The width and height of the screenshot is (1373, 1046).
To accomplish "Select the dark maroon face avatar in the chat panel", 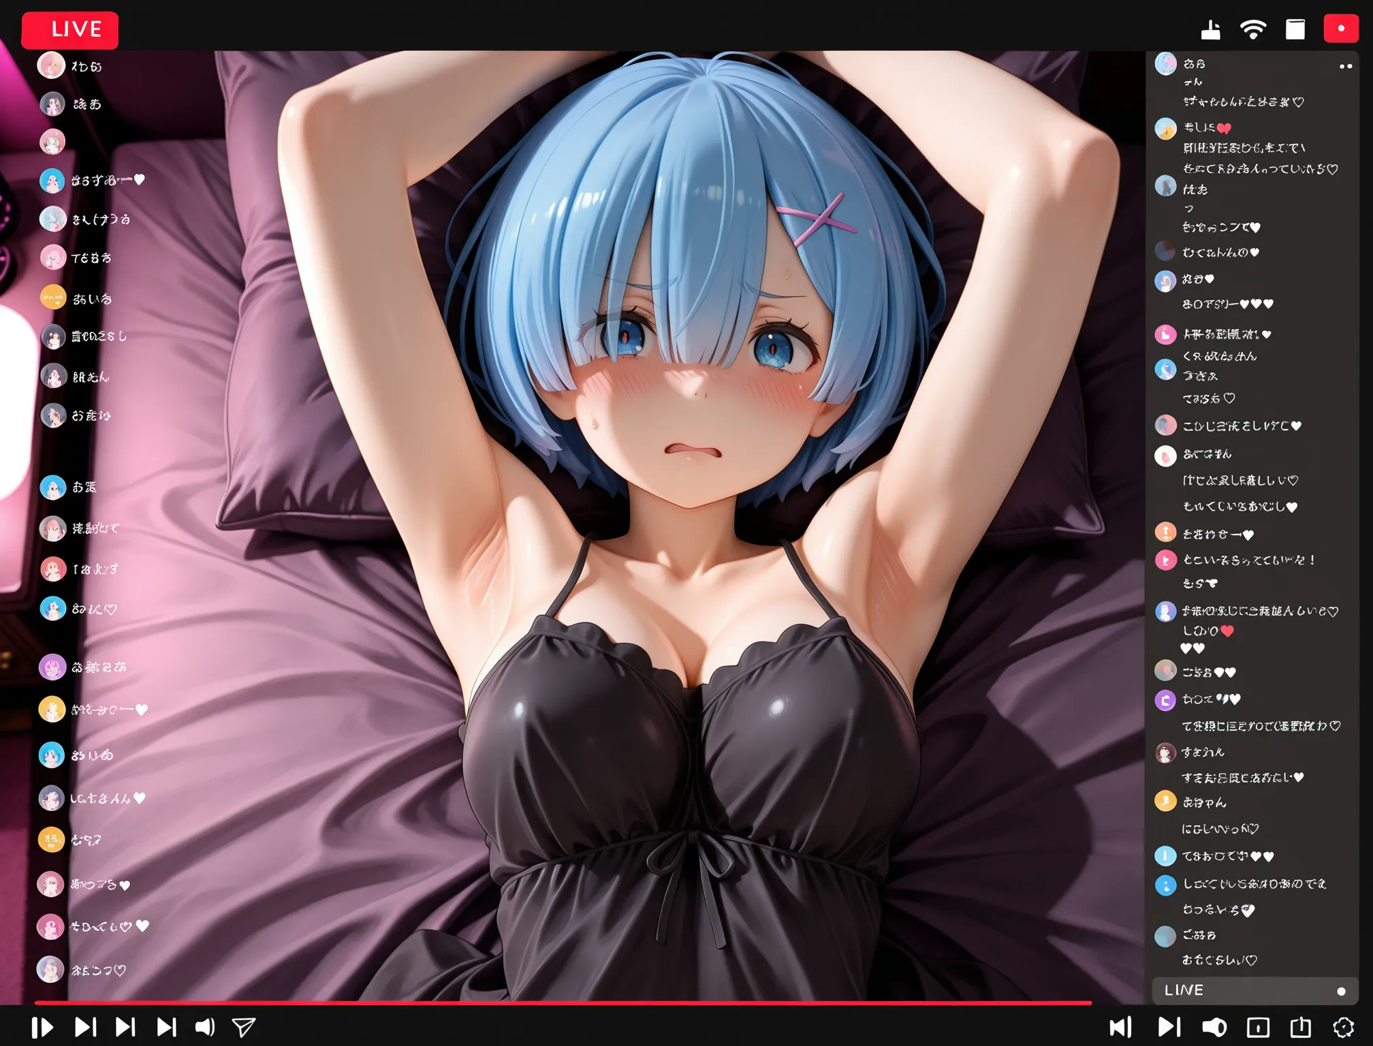I will [x=1165, y=752].
